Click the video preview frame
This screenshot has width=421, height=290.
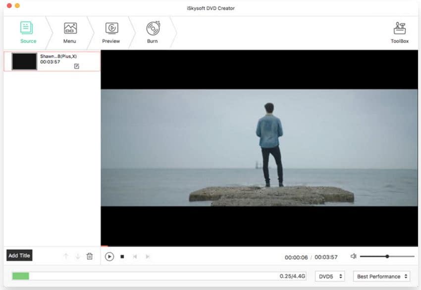click(260, 148)
